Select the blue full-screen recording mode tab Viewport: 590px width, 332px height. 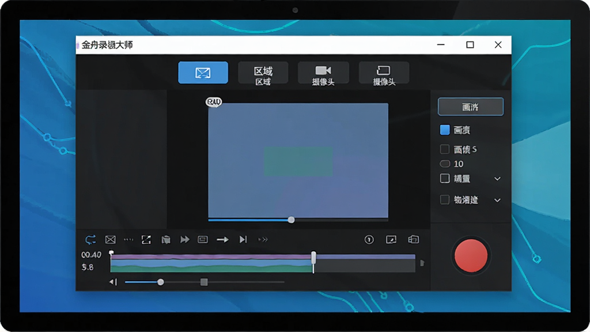pos(203,72)
